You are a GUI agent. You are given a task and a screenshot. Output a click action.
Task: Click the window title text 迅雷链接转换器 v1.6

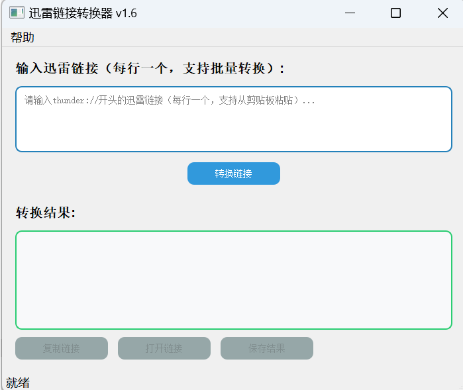83,13
